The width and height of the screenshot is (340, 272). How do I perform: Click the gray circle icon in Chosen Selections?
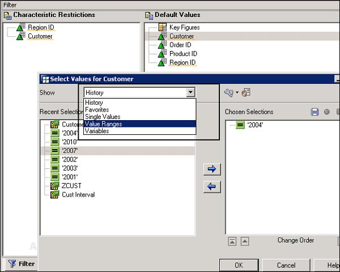326,112
